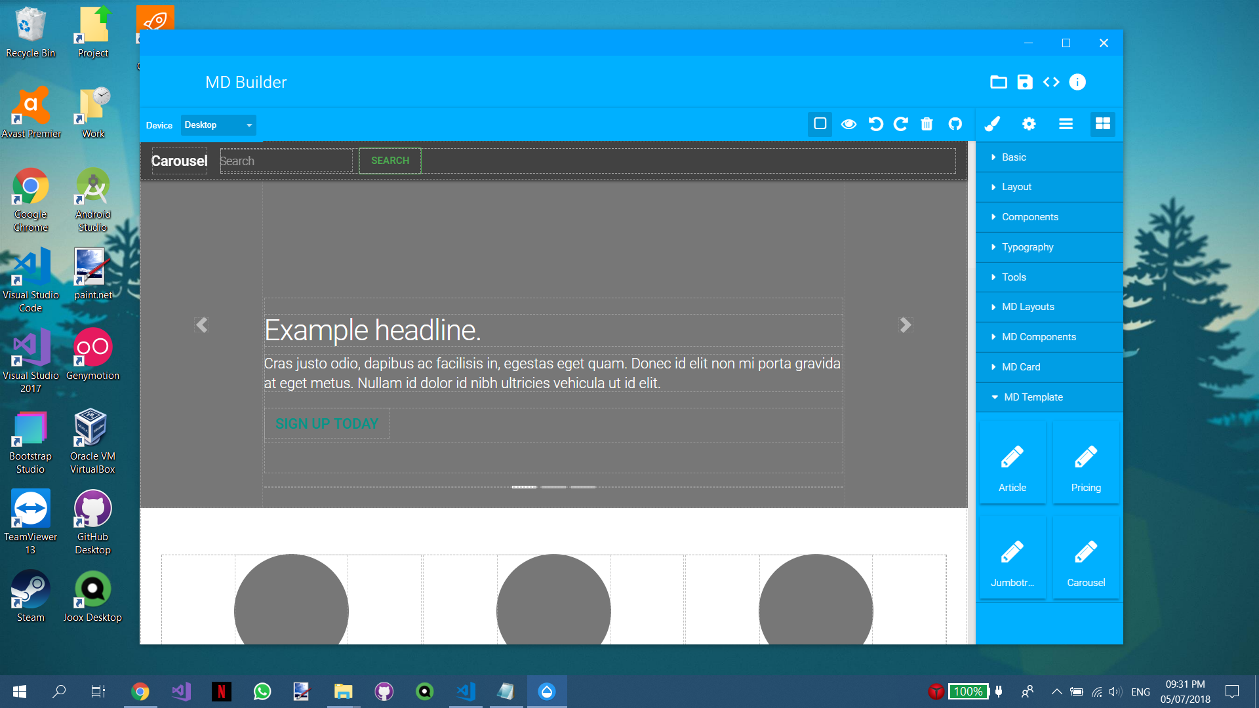Click the SIGN UP TODAY button

327,424
